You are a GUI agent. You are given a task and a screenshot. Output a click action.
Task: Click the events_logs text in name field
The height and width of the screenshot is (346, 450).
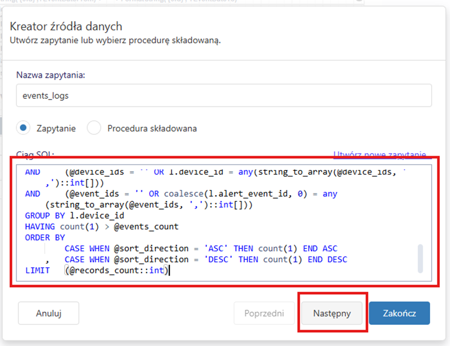pos(45,96)
